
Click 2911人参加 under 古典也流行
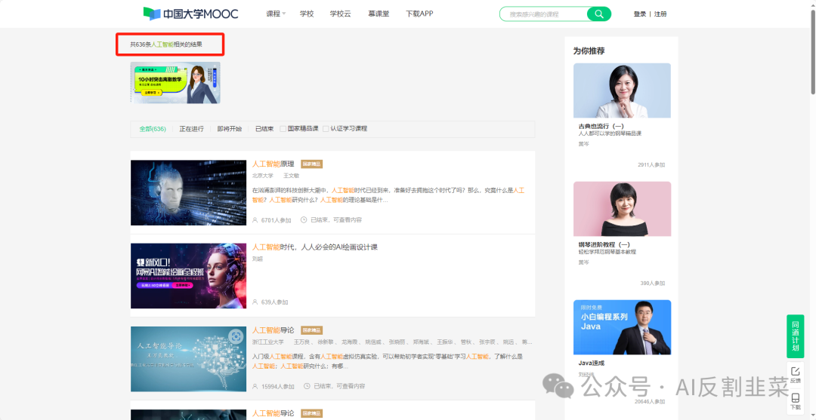click(x=651, y=164)
